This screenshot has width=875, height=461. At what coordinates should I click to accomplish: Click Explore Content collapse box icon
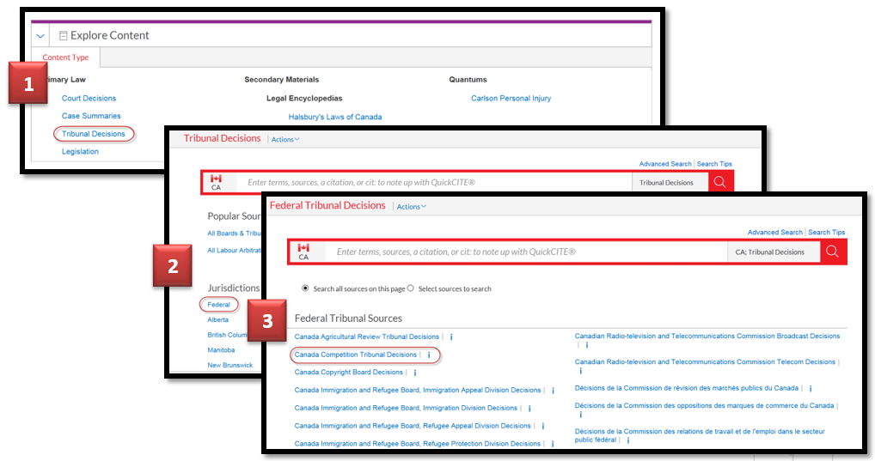(63, 36)
